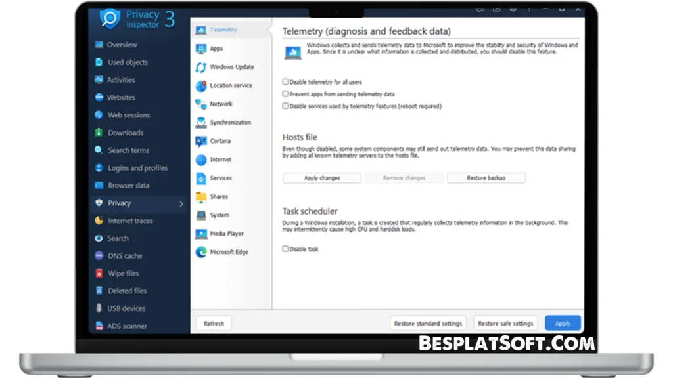Check 'Prevent apps from sending telemetry data'
The height and width of the screenshot is (378, 673).
pos(285,94)
